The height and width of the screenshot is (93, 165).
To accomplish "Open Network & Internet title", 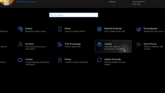I will click(113, 28).
